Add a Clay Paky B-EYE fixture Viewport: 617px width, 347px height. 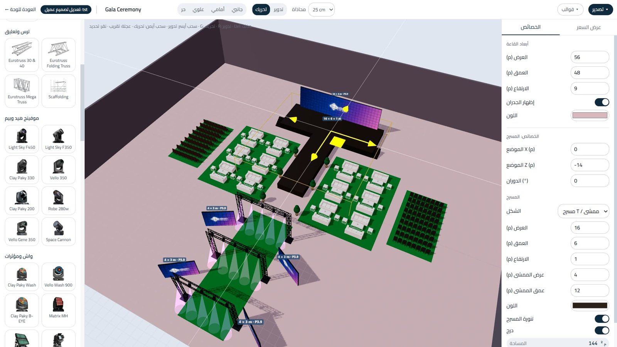pos(22,310)
